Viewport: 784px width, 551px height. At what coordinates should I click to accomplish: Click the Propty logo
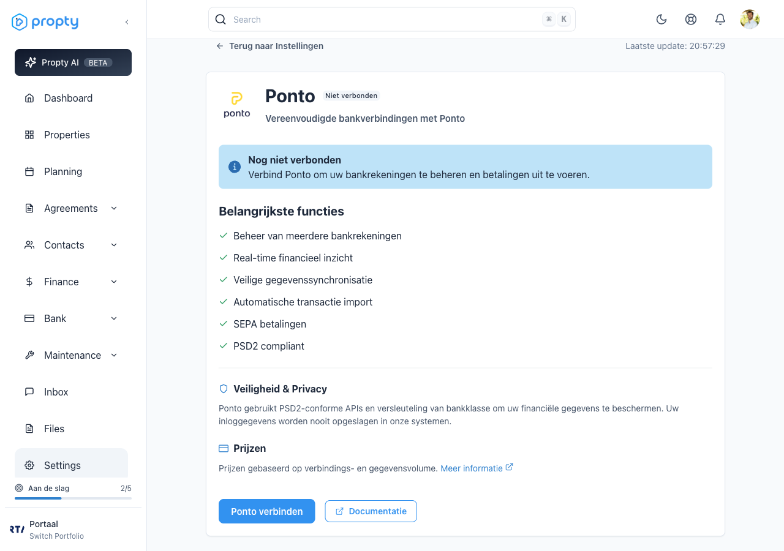[x=45, y=22]
